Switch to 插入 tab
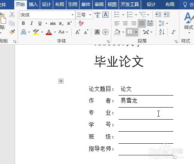Image resolution: width=194 pixels, height=164 pixels. [33, 5]
